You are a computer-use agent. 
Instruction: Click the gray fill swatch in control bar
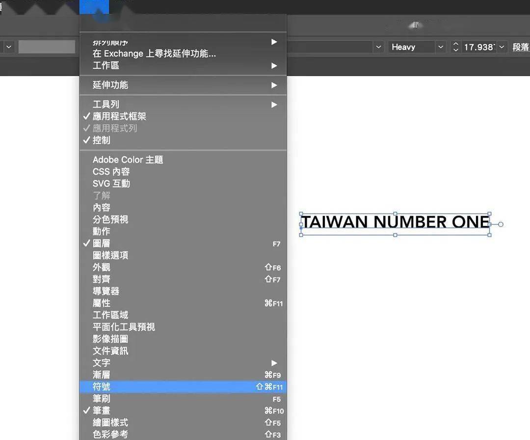47,47
